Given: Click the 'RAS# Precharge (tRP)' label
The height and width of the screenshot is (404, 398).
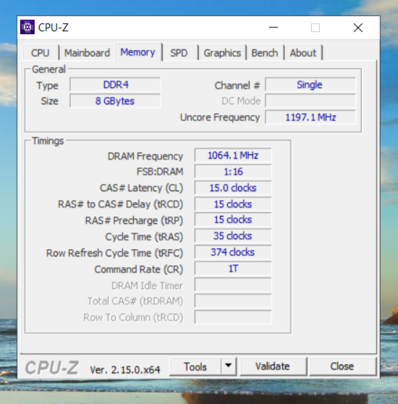Looking at the screenshot, I should pos(134,221).
